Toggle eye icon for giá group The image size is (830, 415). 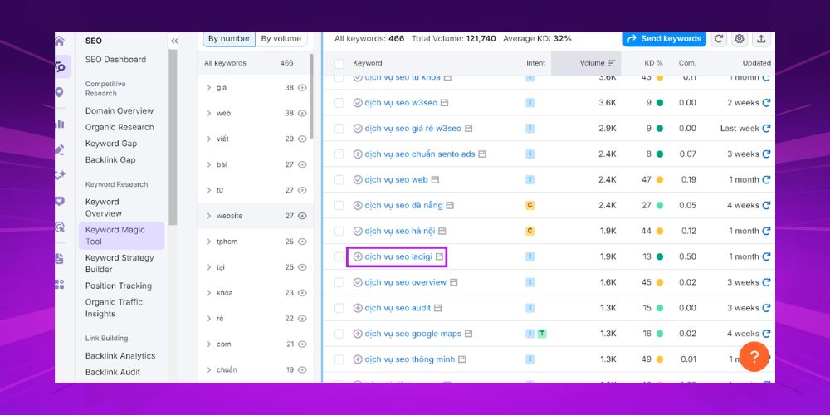[302, 88]
